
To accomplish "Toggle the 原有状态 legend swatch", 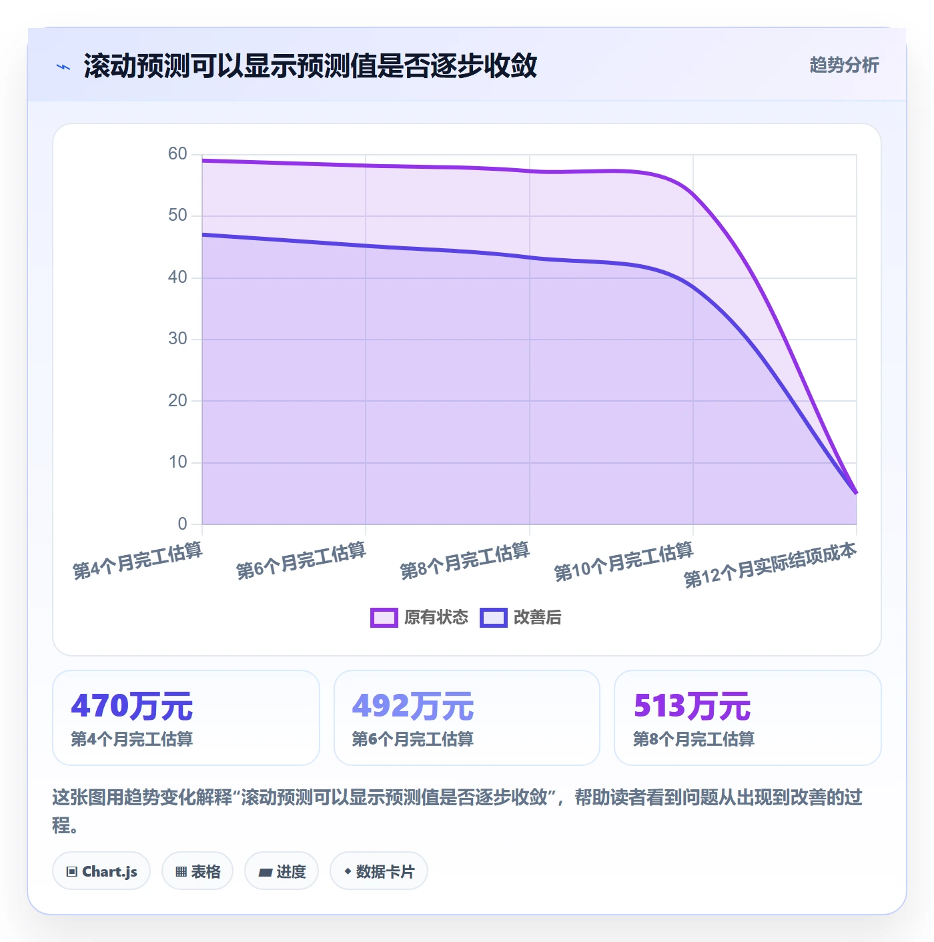I will [x=384, y=618].
